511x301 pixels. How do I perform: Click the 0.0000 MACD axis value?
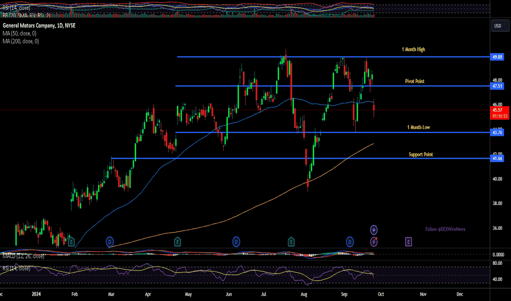(x=498, y=255)
